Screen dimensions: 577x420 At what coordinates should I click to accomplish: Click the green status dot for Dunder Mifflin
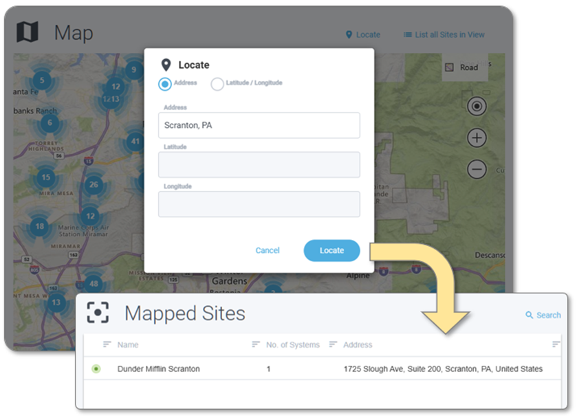pos(96,369)
